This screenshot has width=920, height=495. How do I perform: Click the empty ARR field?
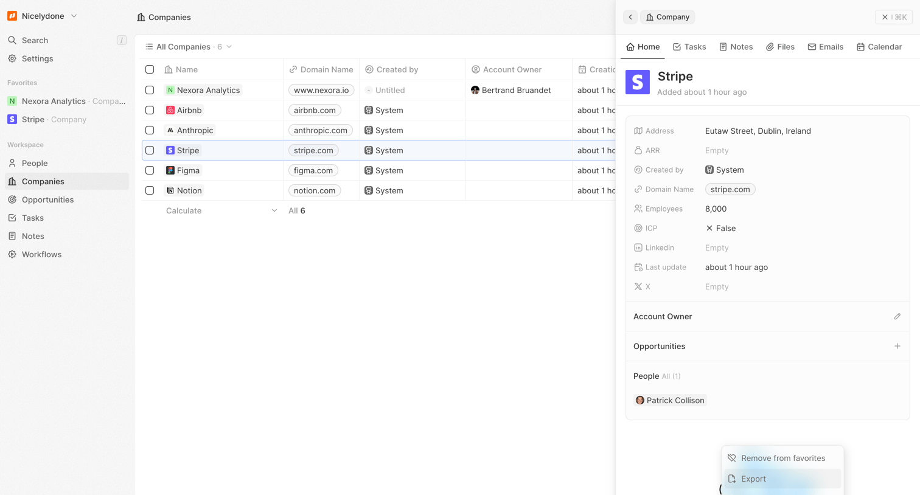(x=717, y=150)
